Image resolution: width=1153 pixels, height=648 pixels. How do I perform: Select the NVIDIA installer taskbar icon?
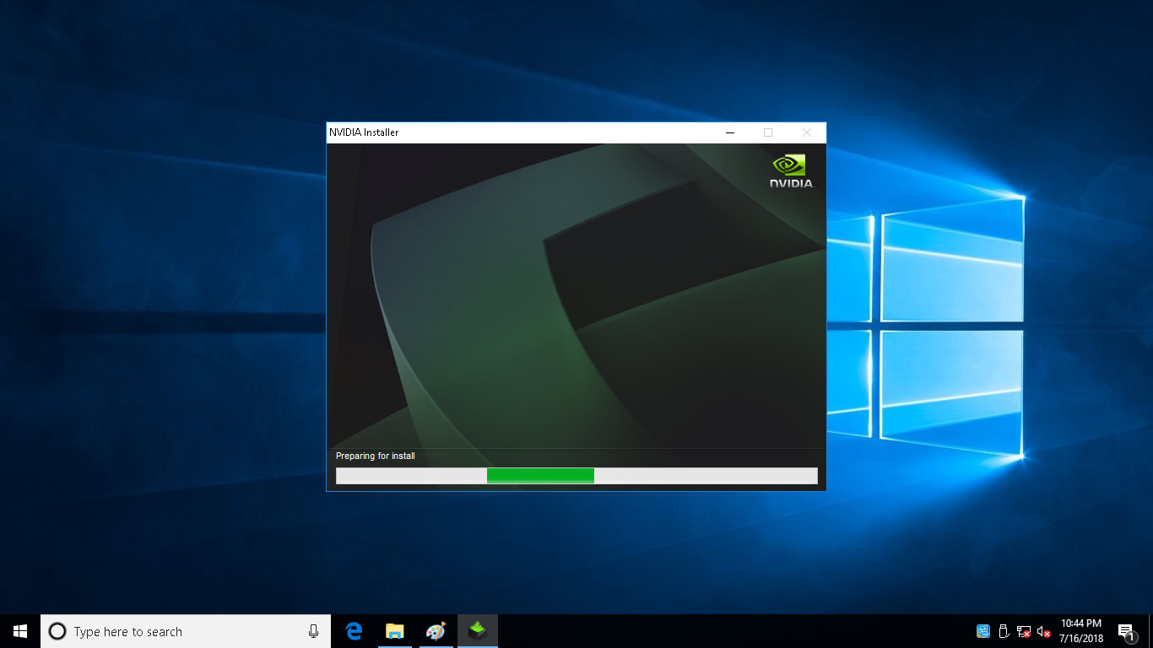coord(478,631)
